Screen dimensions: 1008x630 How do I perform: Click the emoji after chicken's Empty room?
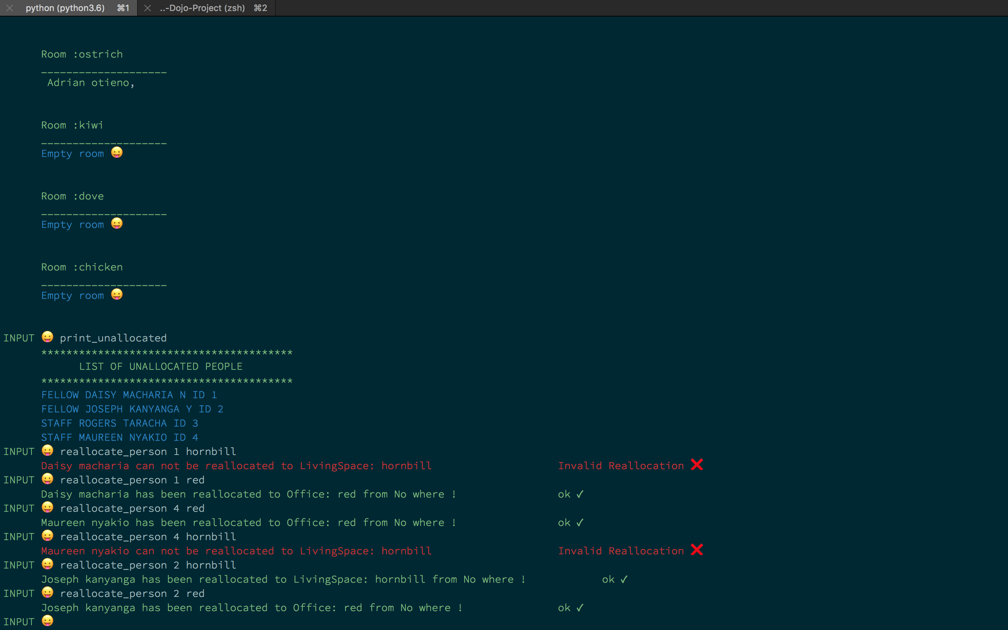[117, 294]
